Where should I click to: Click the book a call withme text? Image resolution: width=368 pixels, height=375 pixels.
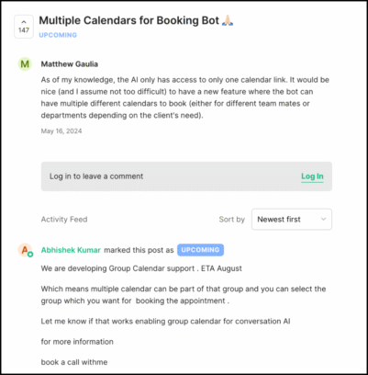(x=74, y=362)
